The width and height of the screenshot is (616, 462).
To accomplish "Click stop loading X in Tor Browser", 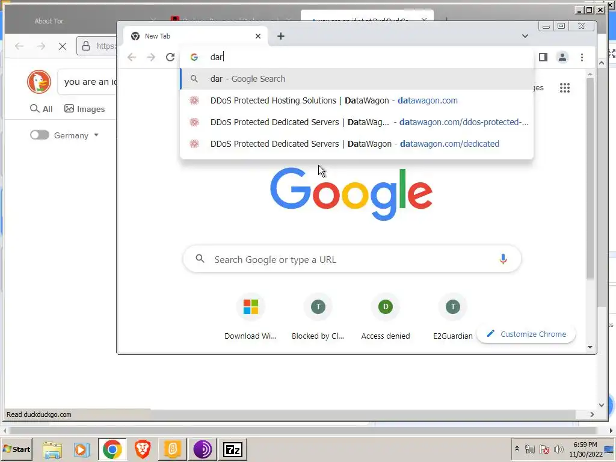I will [x=62, y=46].
